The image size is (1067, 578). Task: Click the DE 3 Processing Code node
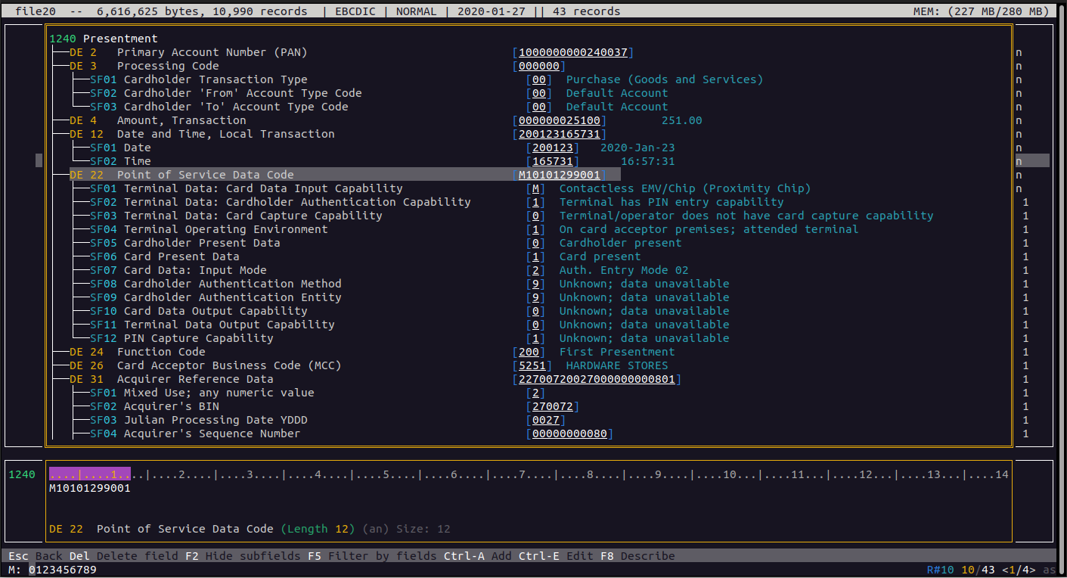coord(166,66)
